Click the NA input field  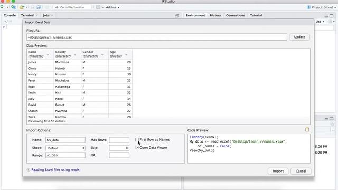pos(119,155)
